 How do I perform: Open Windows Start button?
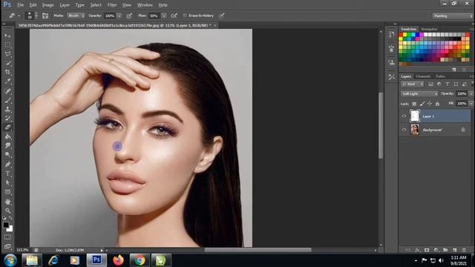coord(10,260)
